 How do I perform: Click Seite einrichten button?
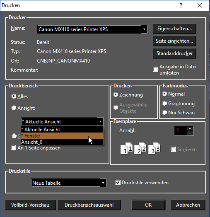[x=174, y=41]
